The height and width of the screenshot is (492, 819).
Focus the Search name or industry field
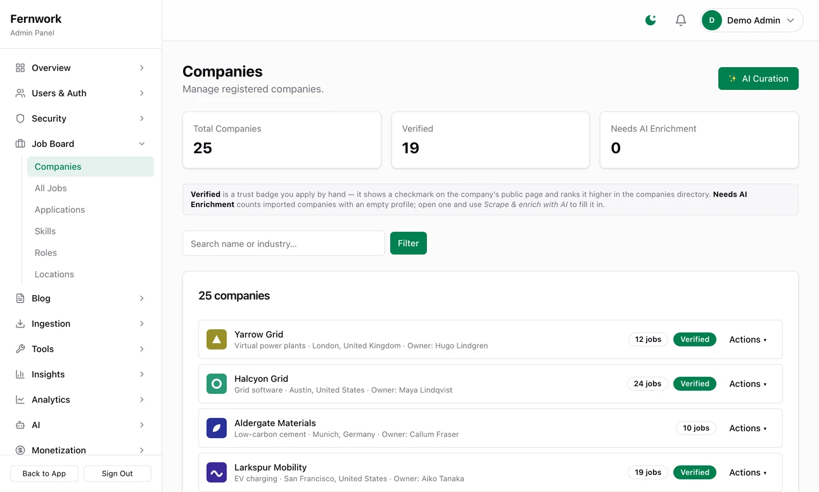[284, 243]
